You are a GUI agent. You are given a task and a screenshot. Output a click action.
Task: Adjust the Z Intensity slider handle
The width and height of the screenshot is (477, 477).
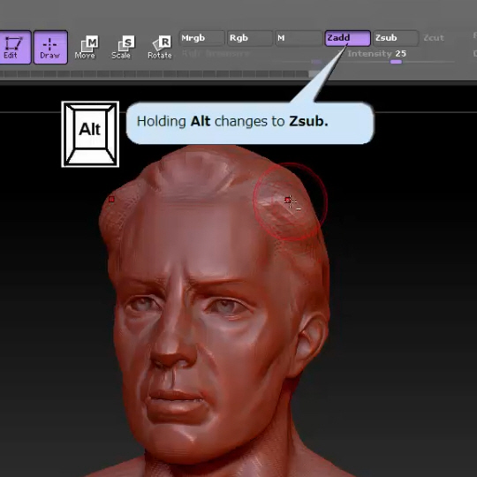(396, 62)
